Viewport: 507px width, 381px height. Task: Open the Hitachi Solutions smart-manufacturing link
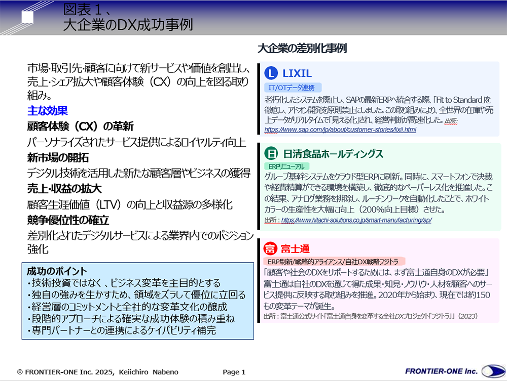pyautogui.click(x=356, y=221)
